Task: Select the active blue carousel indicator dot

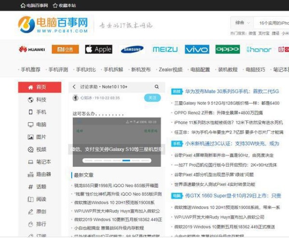Action: pyautogui.click(x=126, y=160)
